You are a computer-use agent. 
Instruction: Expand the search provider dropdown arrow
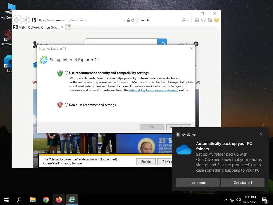tap(188, 20)
